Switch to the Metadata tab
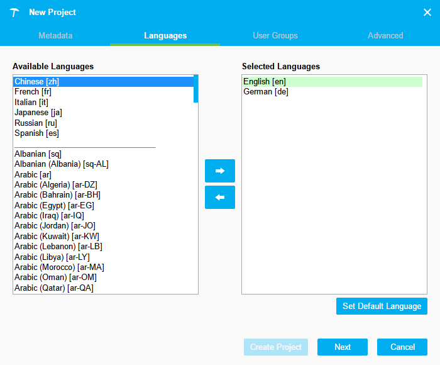The image size is (440, 365). (55, 35)
